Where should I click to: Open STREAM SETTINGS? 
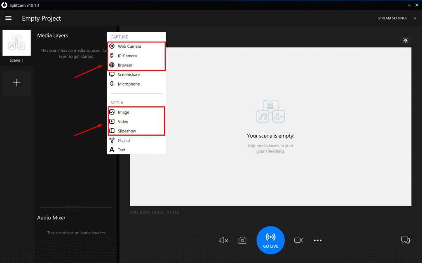(x=392, y=18)
